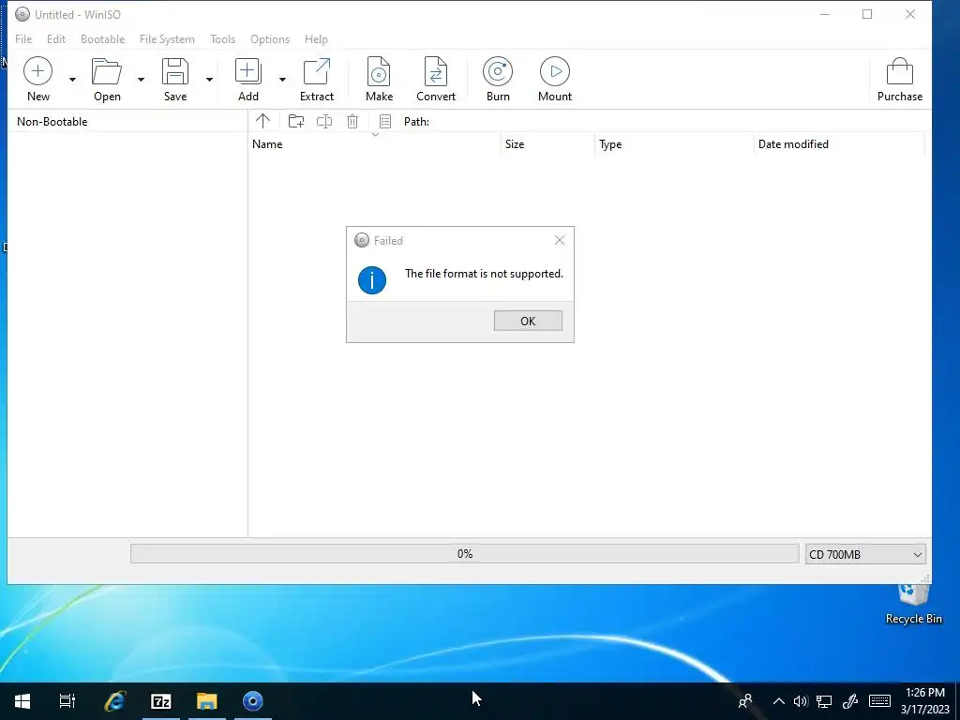Open the Convert tool
The width and height of the screenshot is (960, 720).
coord(436,71)
